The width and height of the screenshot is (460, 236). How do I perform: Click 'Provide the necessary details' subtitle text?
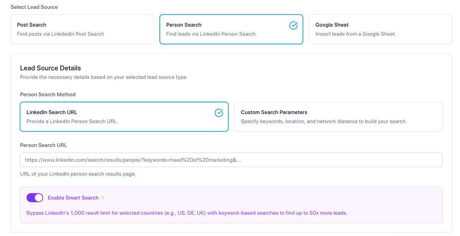(104, 77)
